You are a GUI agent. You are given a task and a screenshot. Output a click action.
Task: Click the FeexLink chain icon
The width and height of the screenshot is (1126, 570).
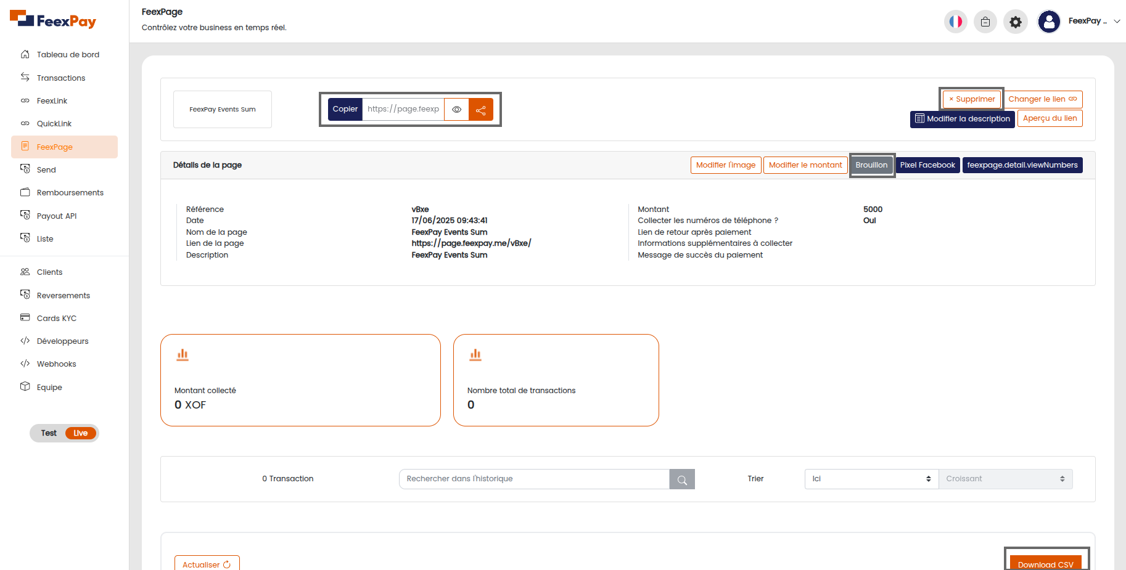point(25,100)
